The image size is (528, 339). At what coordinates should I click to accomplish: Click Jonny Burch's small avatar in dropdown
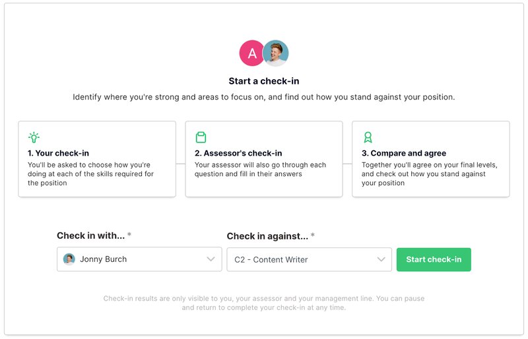click(69, 259)
